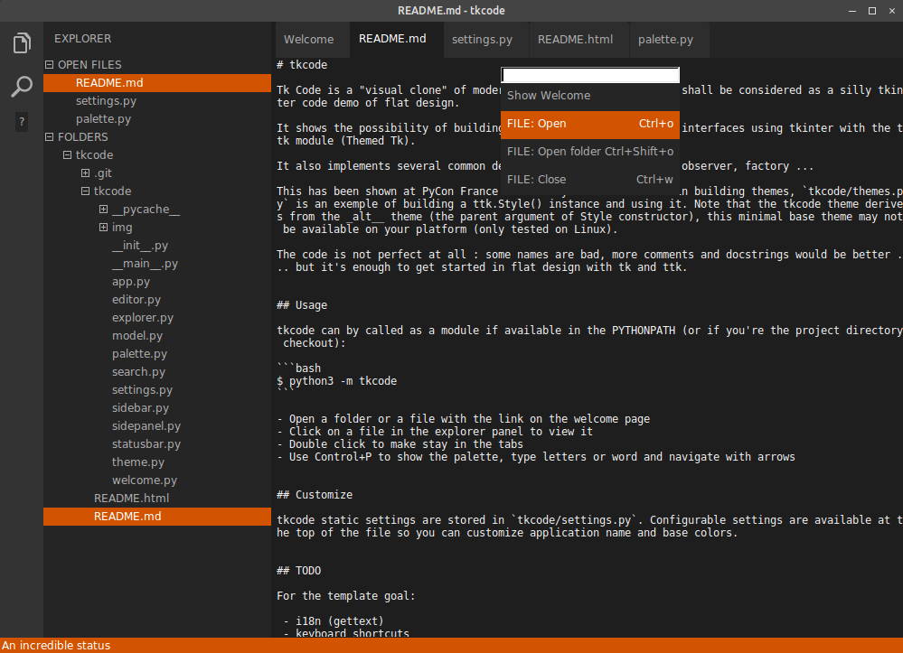Click the 'For the template goal:' line
The width and height of the screenshot is (903, 653).
345,596
